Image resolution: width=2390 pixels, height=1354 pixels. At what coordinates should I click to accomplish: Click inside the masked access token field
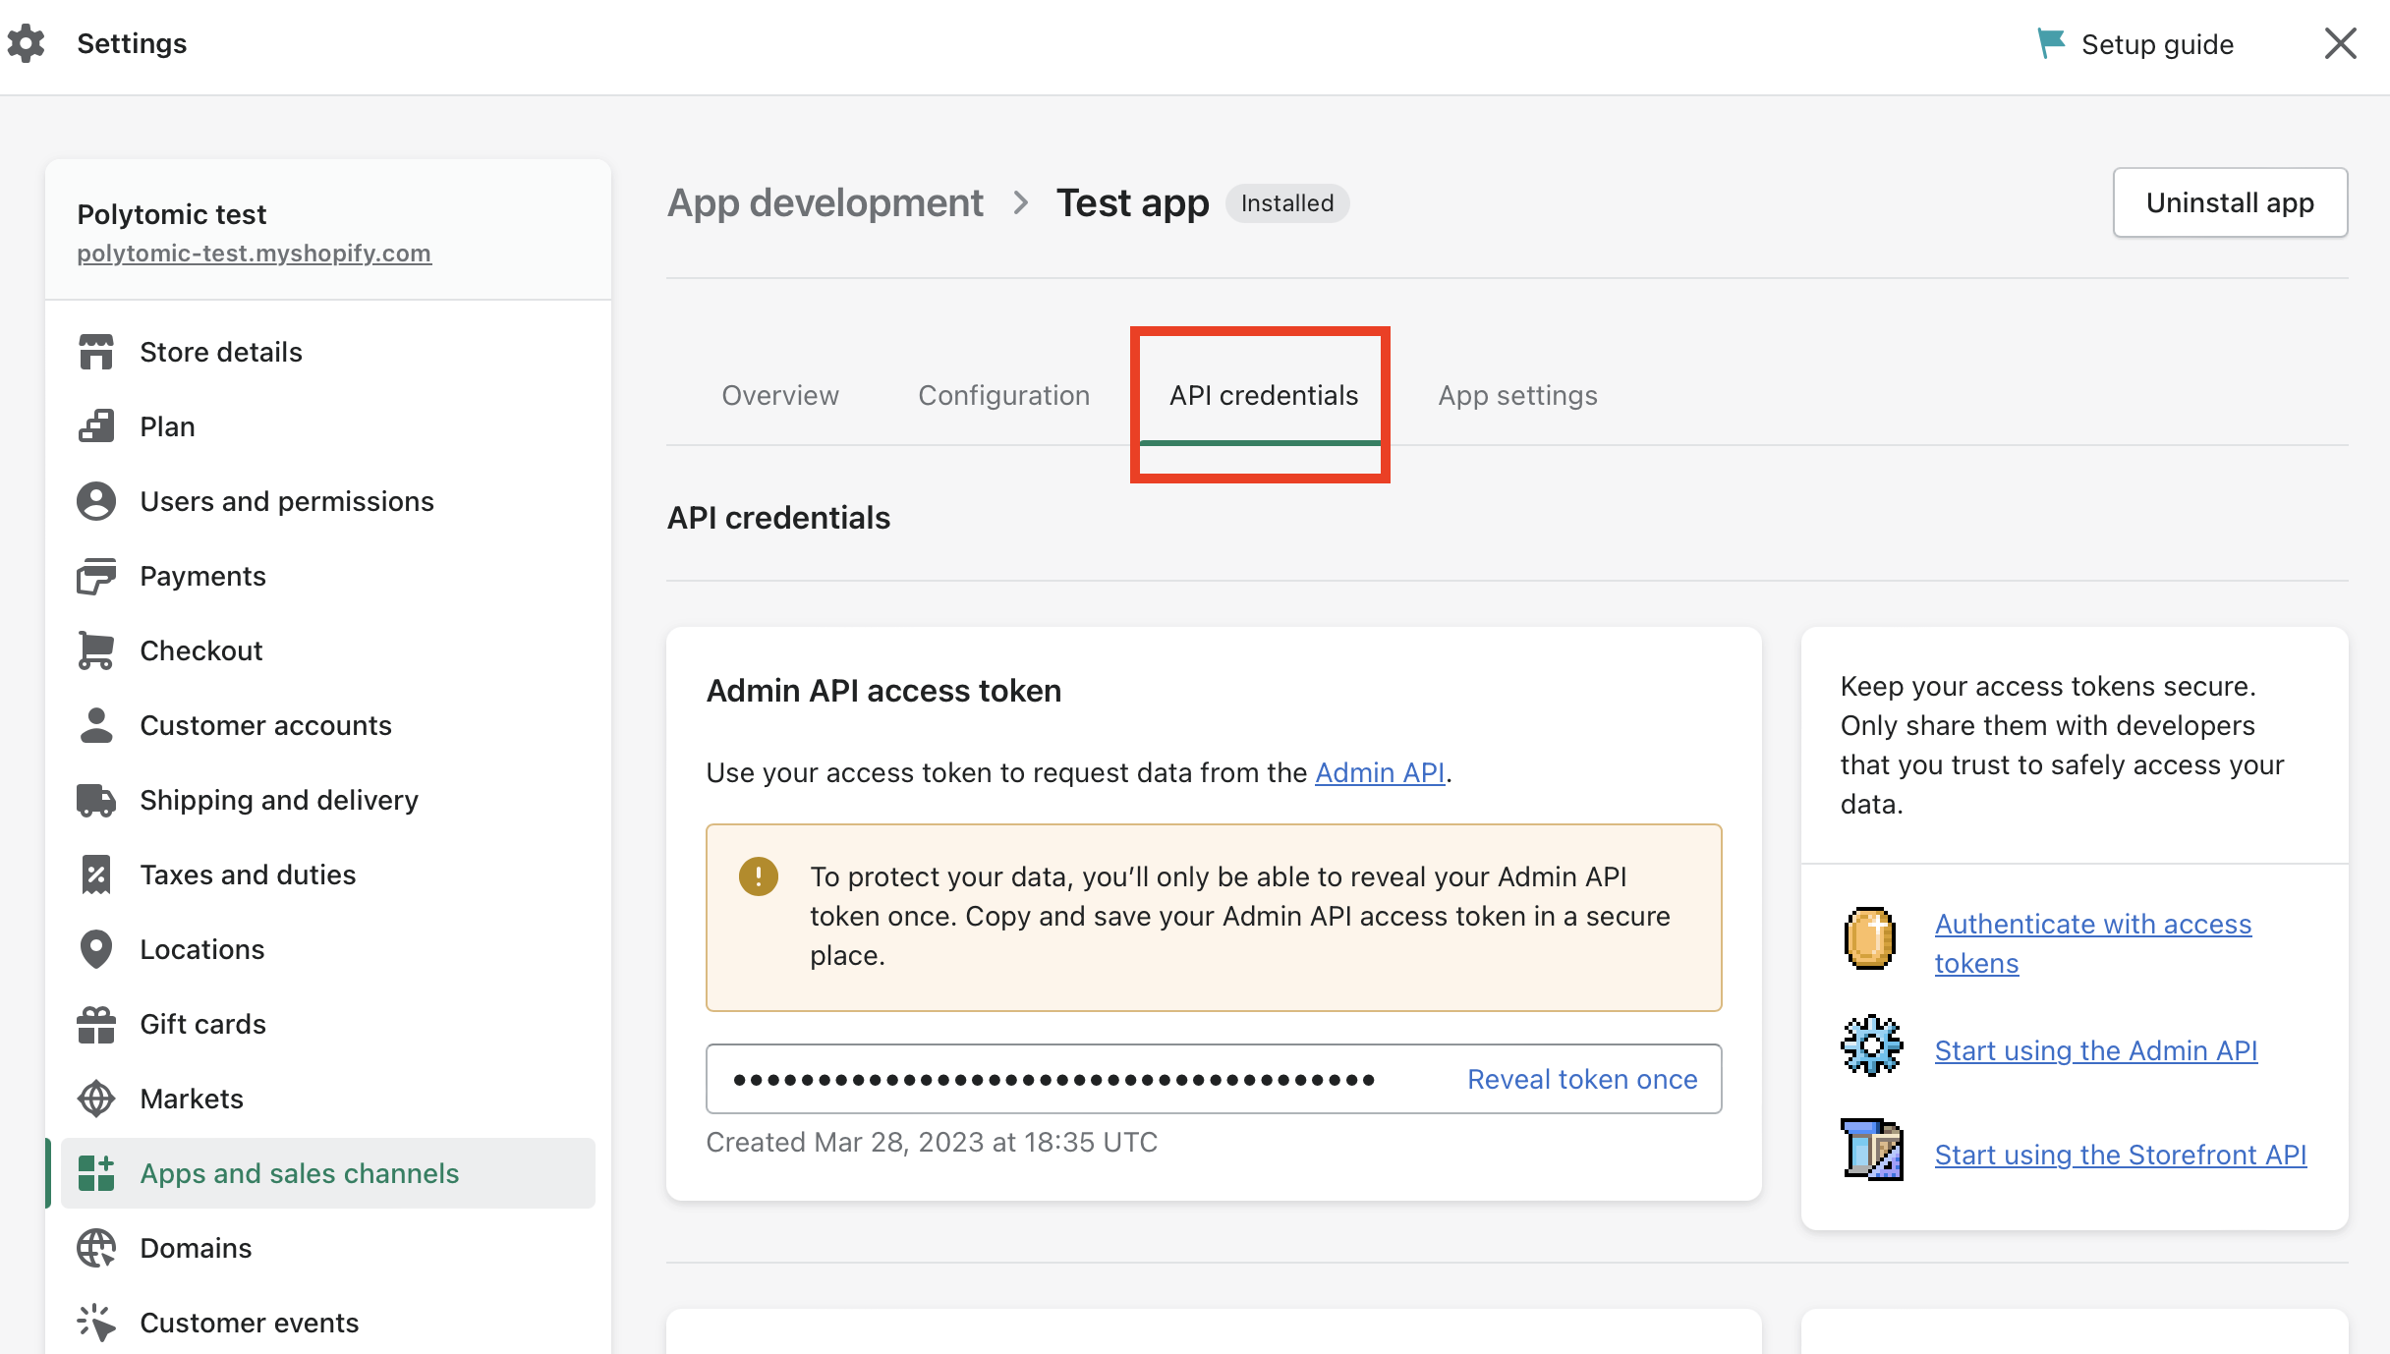[x=1053, y=1079]
